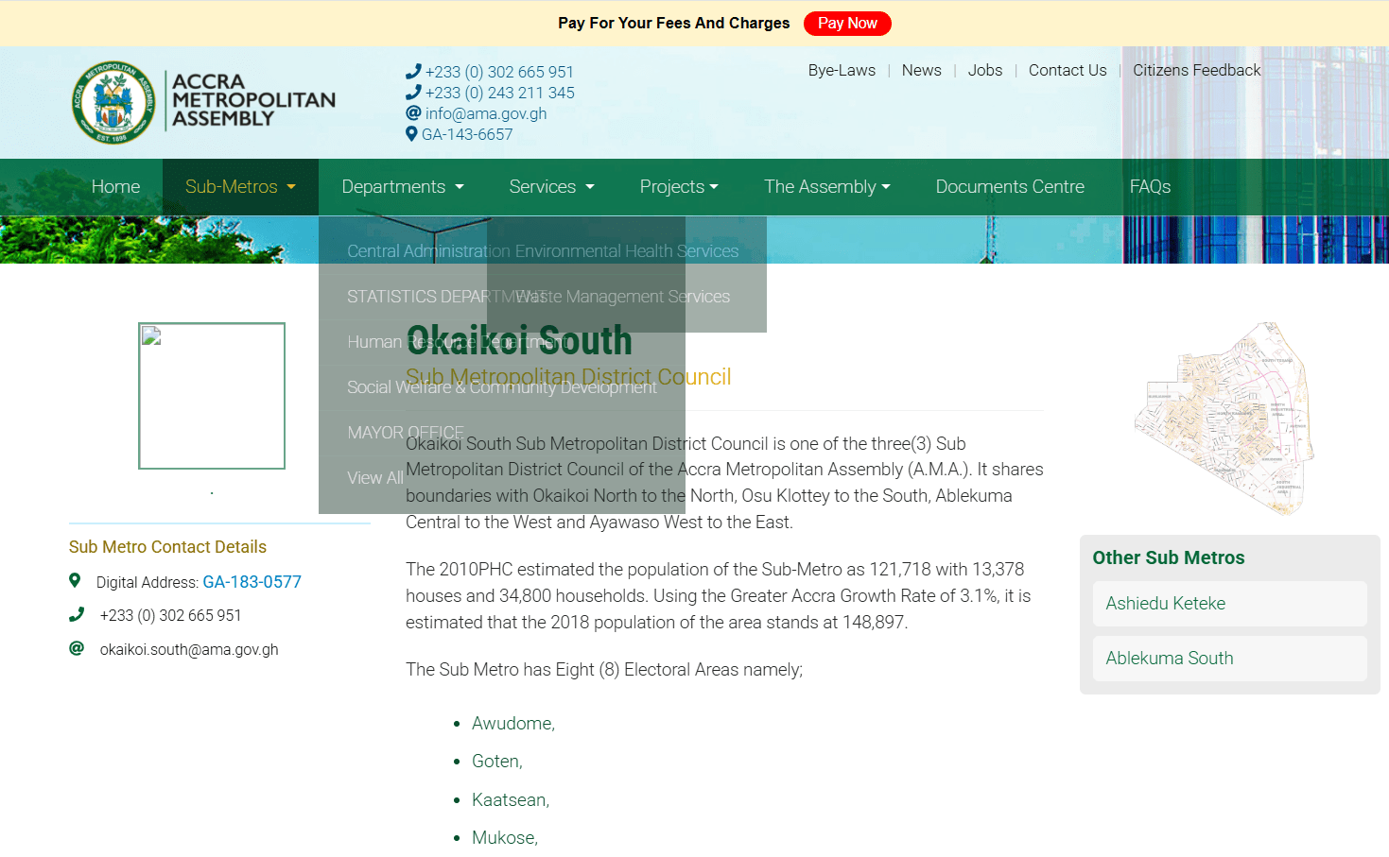Click the location pin icon next to Digital Address

(75, 580)
